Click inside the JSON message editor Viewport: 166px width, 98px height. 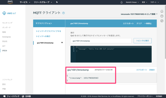tap(111, 54)
